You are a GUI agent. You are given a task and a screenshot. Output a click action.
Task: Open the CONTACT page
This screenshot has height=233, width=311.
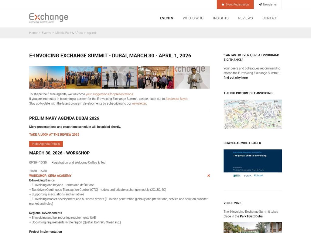click(x=270, y=18)
